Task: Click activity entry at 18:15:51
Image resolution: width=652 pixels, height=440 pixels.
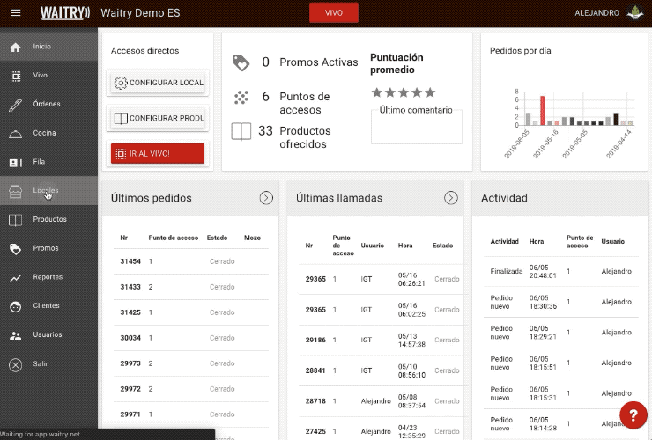Action: coord(561,363)
